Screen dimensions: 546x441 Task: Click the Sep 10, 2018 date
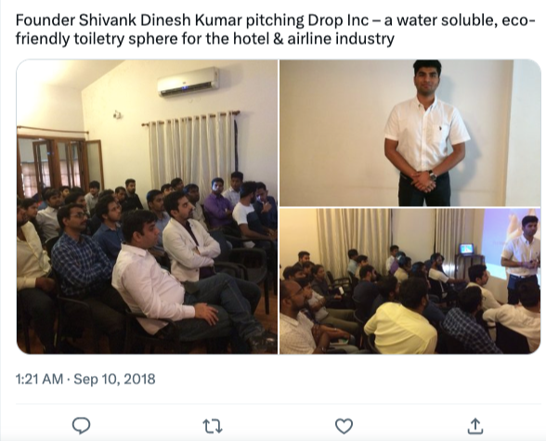point(114,379)
